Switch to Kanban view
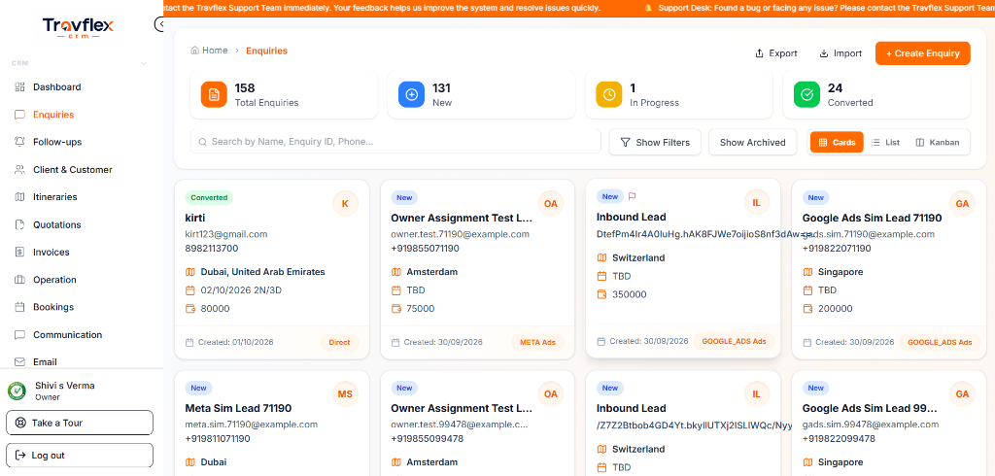Image resolution: width=995 pixels, height=476 pixels. (x=938, y=142)
